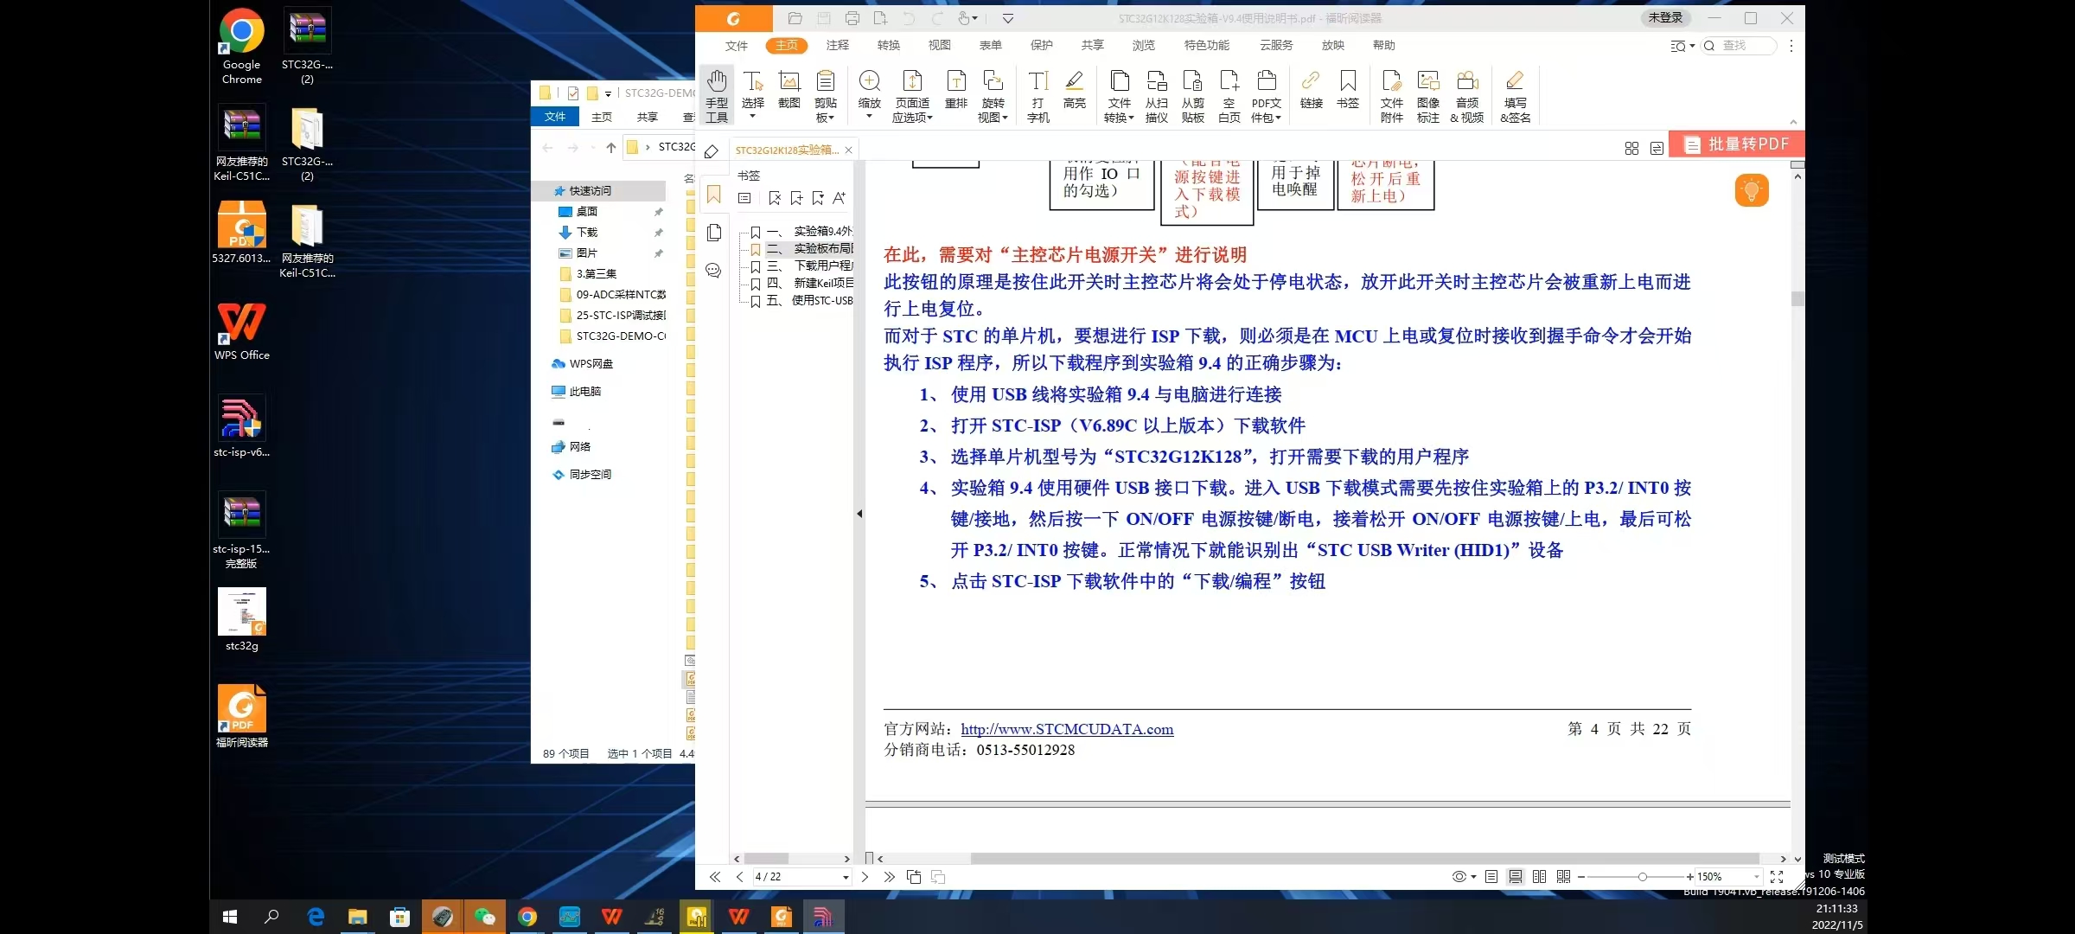Click the zoom out minus button beside slider
Viewport: 2075px width, 934px height.
(1581, 877)
